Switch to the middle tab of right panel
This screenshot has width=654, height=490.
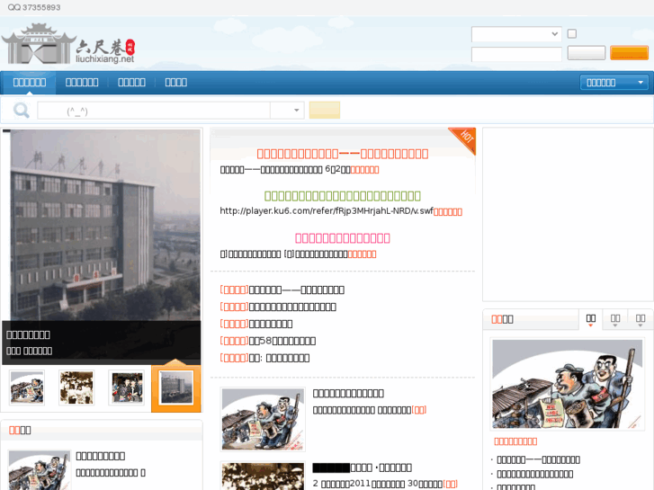(x=615, y=319)
